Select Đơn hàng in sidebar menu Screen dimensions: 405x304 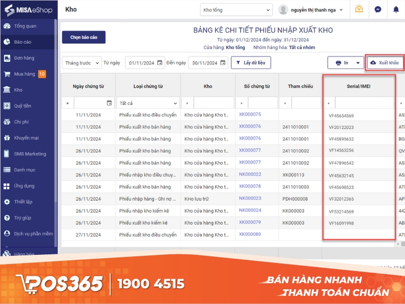[24, 58]
